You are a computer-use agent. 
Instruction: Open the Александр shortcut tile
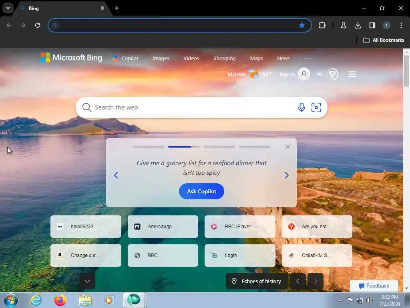(163, 227)
